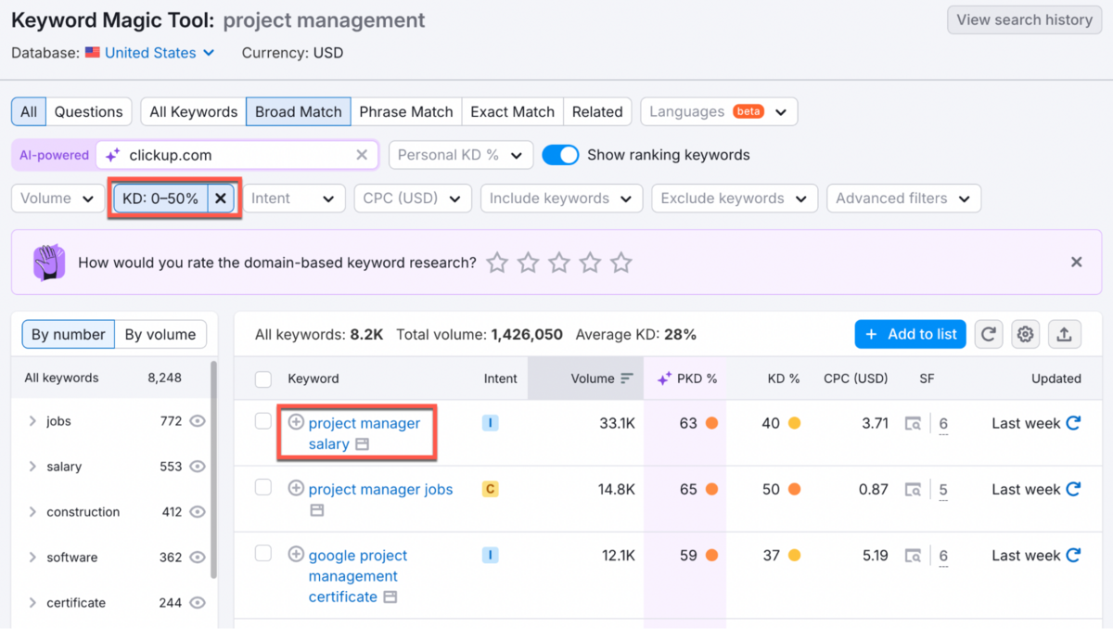Refresh project manager jobs row data
This screenshot has width=1113, height=629.
(1073, 489)
